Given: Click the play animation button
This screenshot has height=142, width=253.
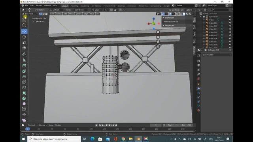Looking at the screenshot, I should tap(110, 125).
